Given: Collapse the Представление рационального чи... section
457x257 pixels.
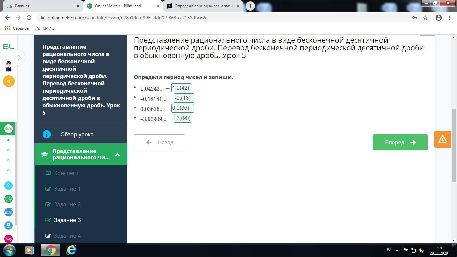Looking at the screenshot, I should [117, 155].
